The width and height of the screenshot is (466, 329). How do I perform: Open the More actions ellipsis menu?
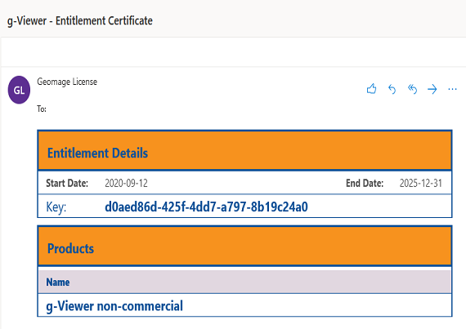click(x=452, y=89)
